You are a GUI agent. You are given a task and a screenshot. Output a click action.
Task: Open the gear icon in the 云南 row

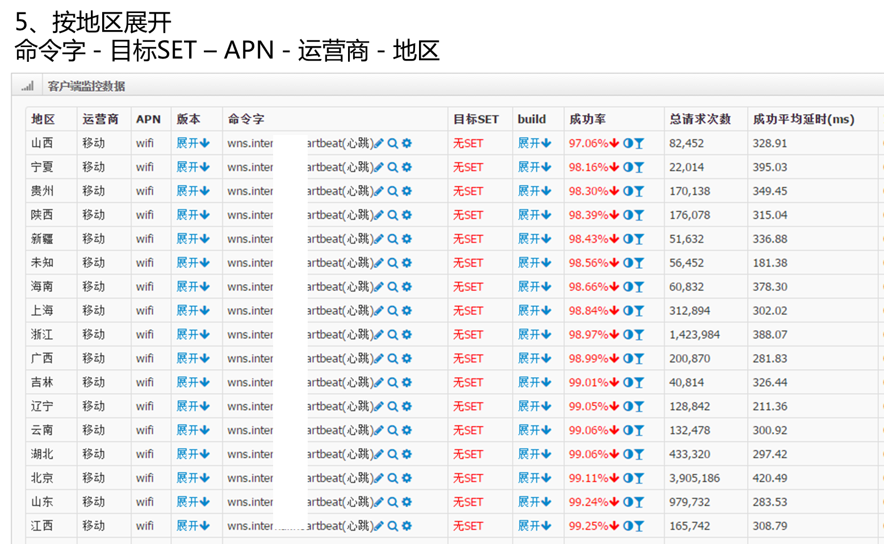coord(407,430)
